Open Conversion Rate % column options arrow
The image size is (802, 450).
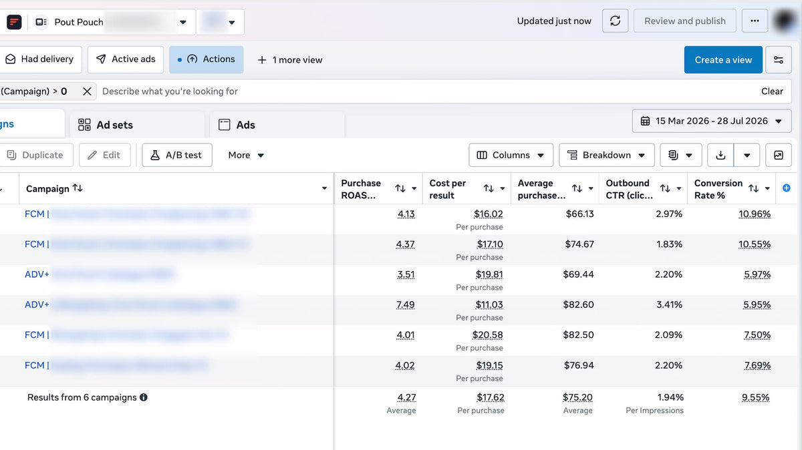(x=767, y=189)
